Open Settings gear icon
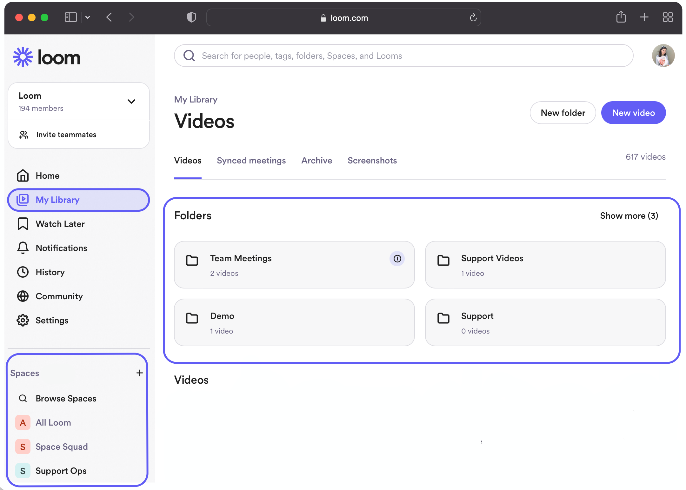Image resolution: width=686 pixels, height=490 pixels. pos(23,320)
